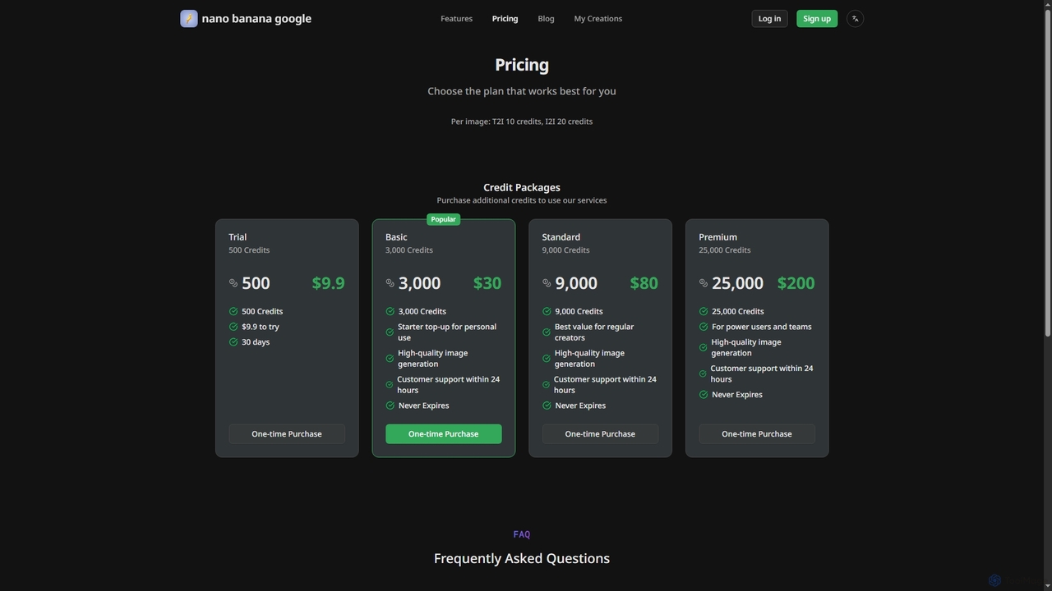Image resolution: width=1052 pixels, height=591 pixels.
Task: Click 'Purchase additional credits to use our services'
Action: click(522, 200)
